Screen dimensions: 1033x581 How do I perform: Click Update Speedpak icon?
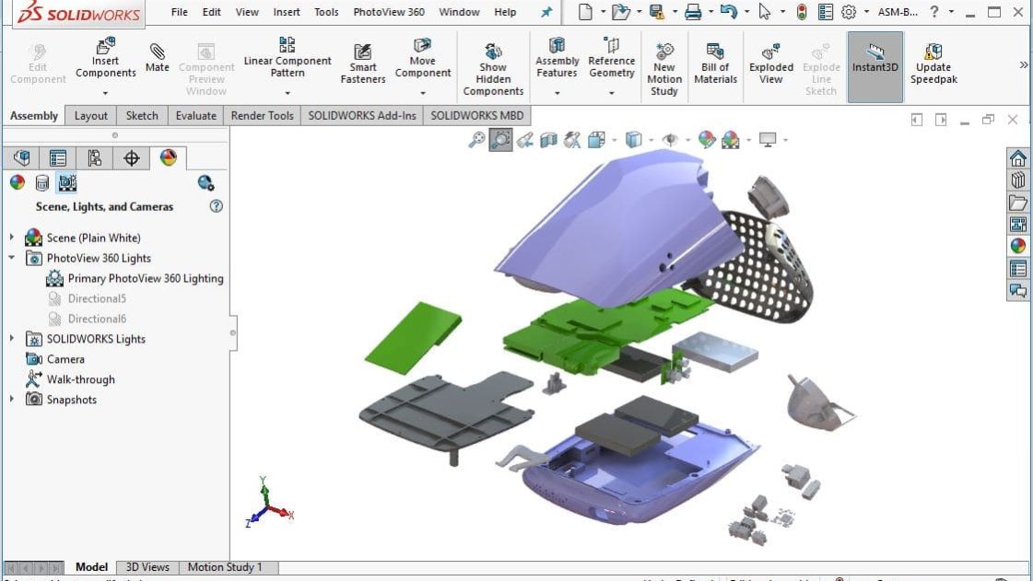coord(933,63)
